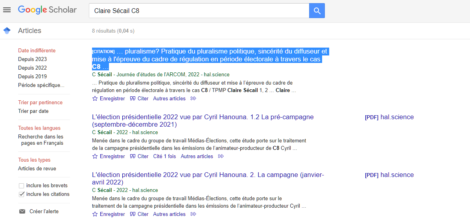Enable the inclure les brevets checkbox
The width and height of the screenshot is (470, 223).
click(x=21, y=186)
